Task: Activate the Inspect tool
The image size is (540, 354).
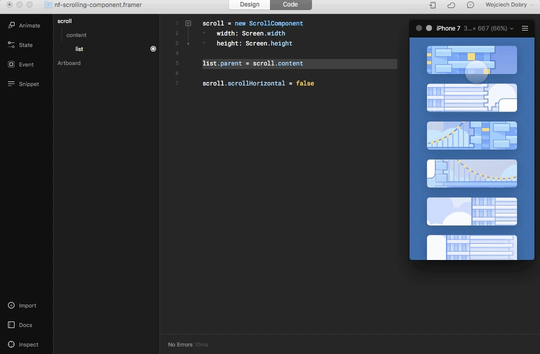Action: tap(11, 344)
